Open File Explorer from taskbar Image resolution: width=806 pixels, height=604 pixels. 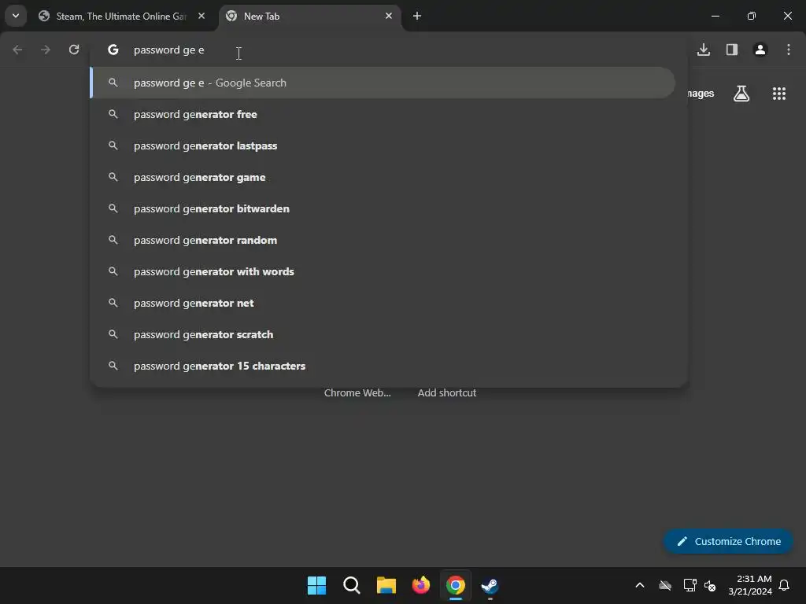(386, 585)
